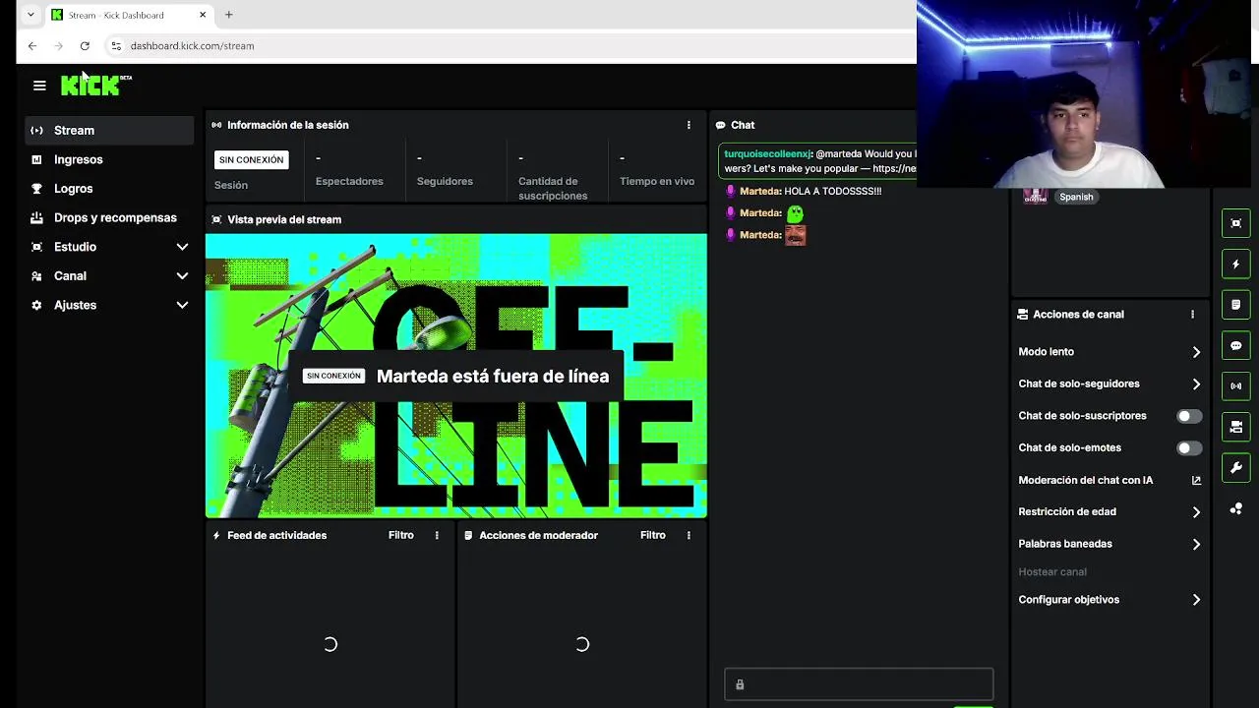
Task: Toggle stream preview widget icon in right rail
Action: pyautogui.click(x=1236, y=223)
